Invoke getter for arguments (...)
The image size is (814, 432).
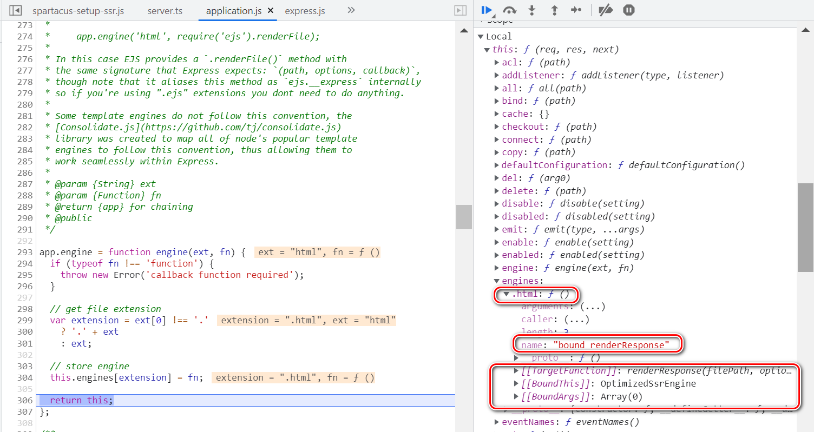[x=593, y=307]
